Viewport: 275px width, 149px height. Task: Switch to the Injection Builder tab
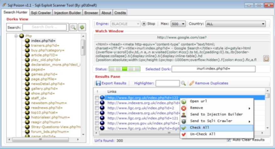pyautogui.click(x=67, y=13)
